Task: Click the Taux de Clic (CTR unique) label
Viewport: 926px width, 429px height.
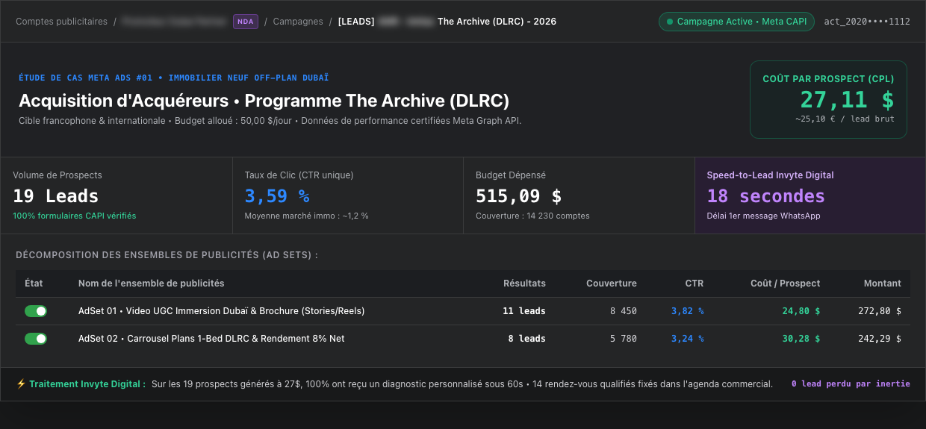Action: pos(299,175)
